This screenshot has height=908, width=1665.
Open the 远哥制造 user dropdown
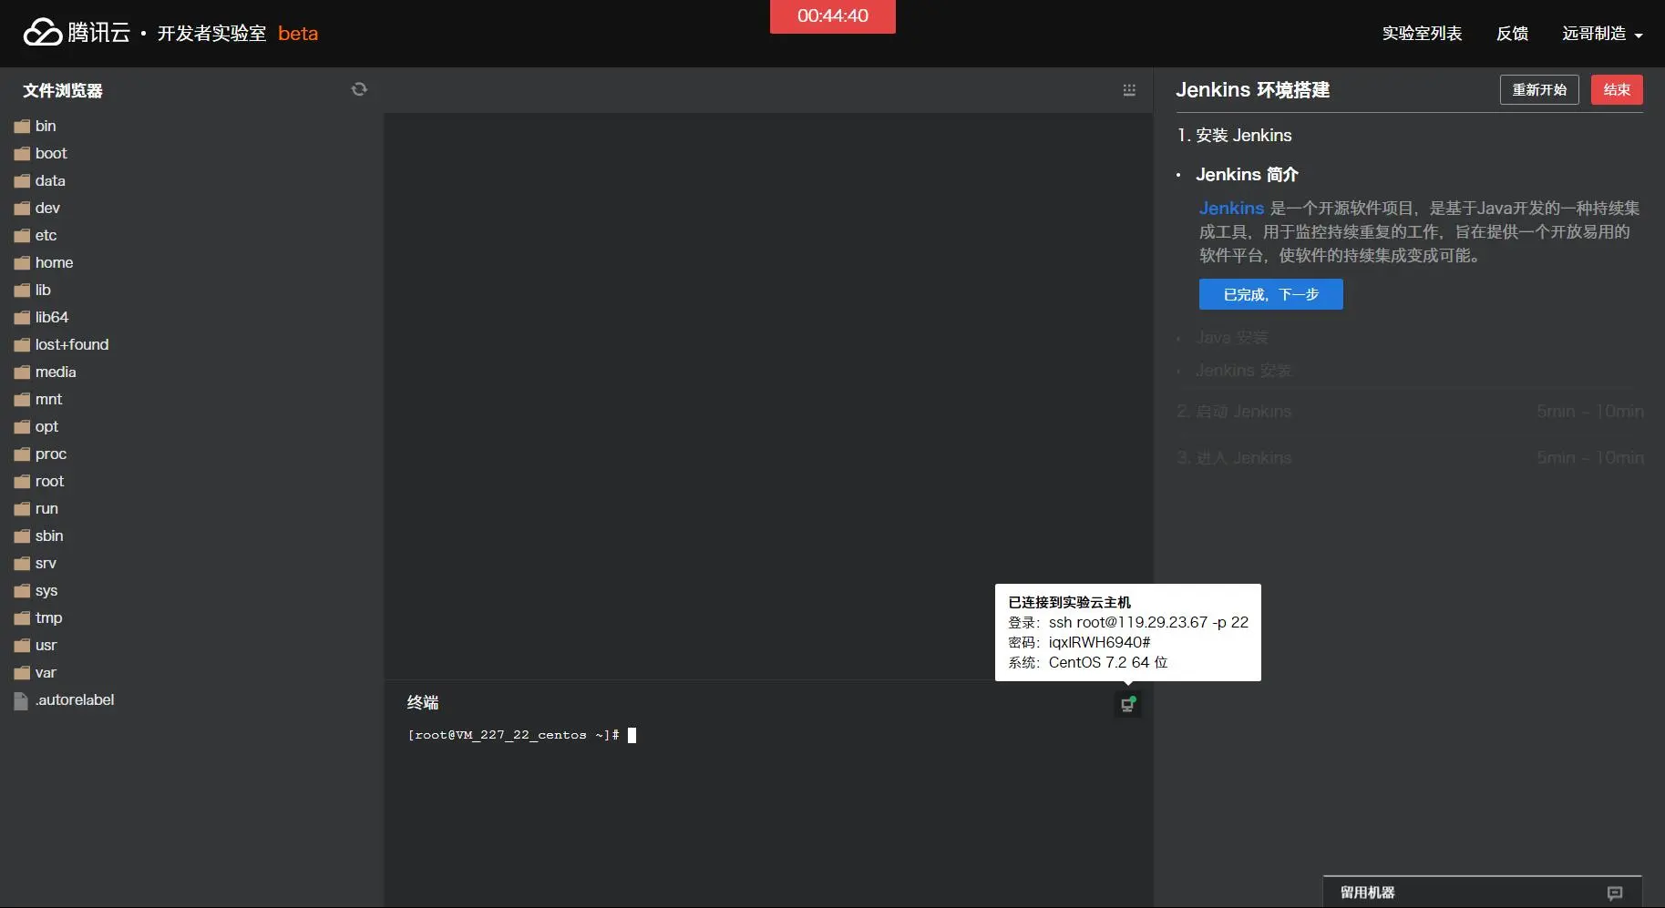click(x=1601, y=34)
